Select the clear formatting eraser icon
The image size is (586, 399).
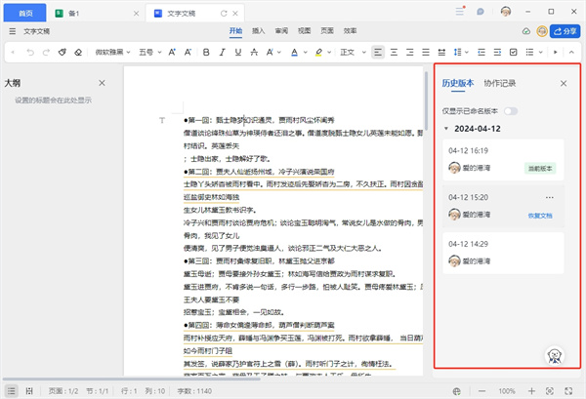[x=80, y=52]
